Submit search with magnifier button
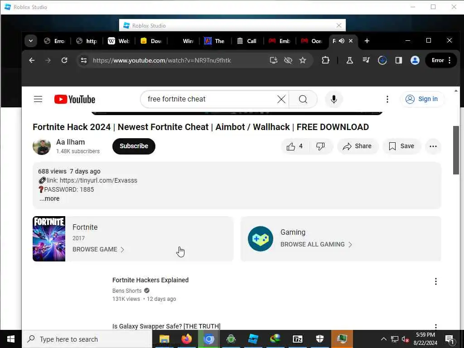The image size is (464, 348). pyautogui.click(x=303, y=99)
